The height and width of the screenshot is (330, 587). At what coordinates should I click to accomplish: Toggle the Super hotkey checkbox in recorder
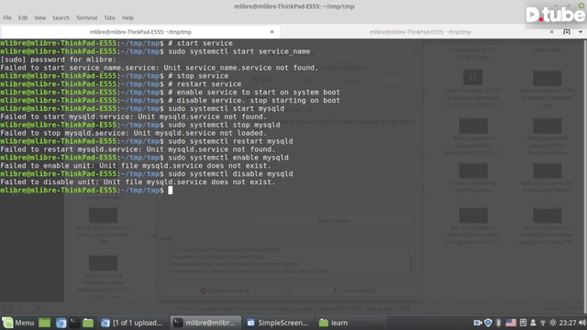pyautogui.click(x=338, y=81)
